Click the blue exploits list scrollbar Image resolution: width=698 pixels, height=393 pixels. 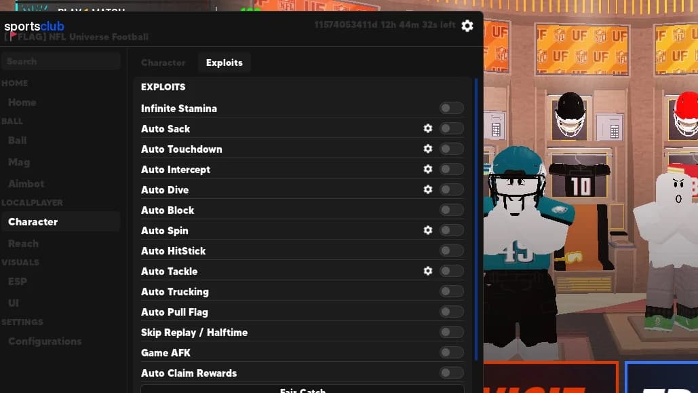pyautogui.click(x=476, y=219)
